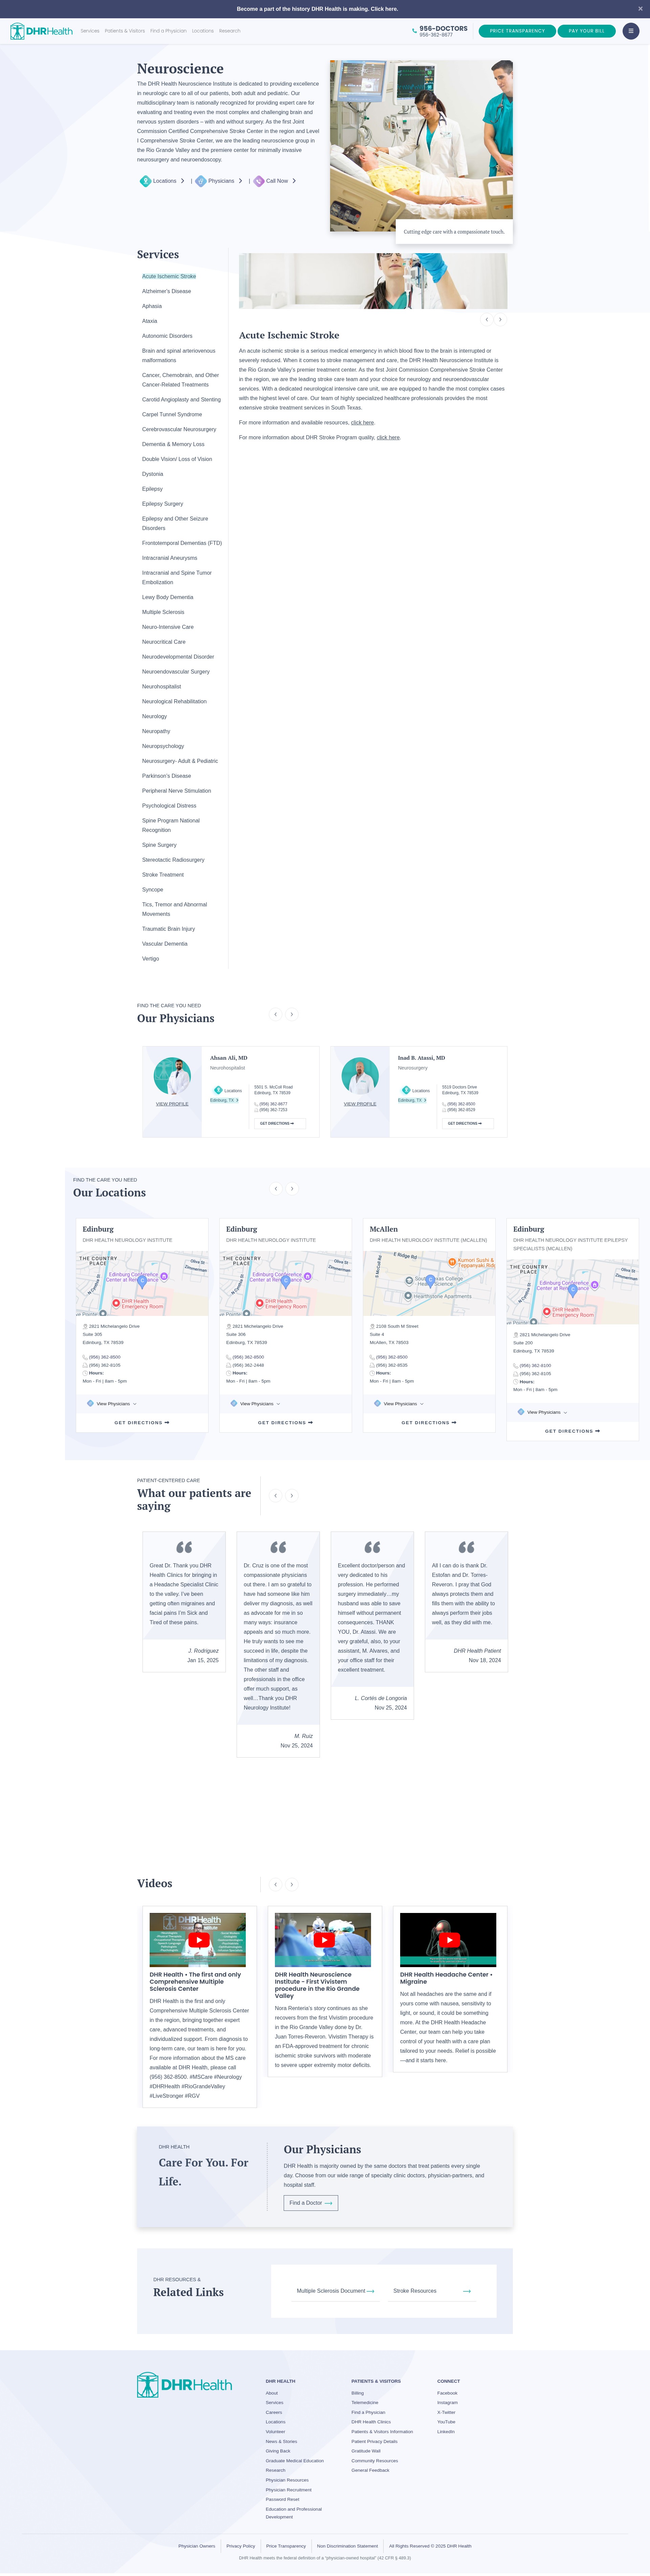Open Careers in the footer

coord(274,2412)
